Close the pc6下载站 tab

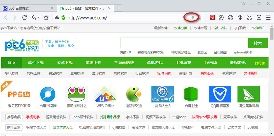109,8
